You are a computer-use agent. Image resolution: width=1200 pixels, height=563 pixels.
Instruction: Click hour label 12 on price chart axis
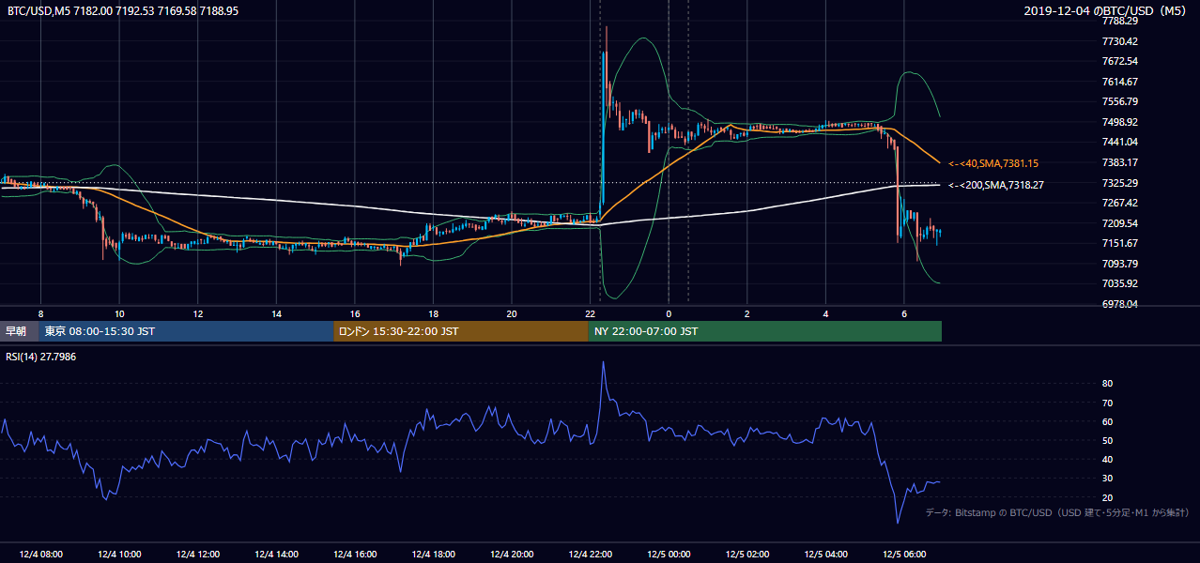pyautogui.click(x=198, y=313)
